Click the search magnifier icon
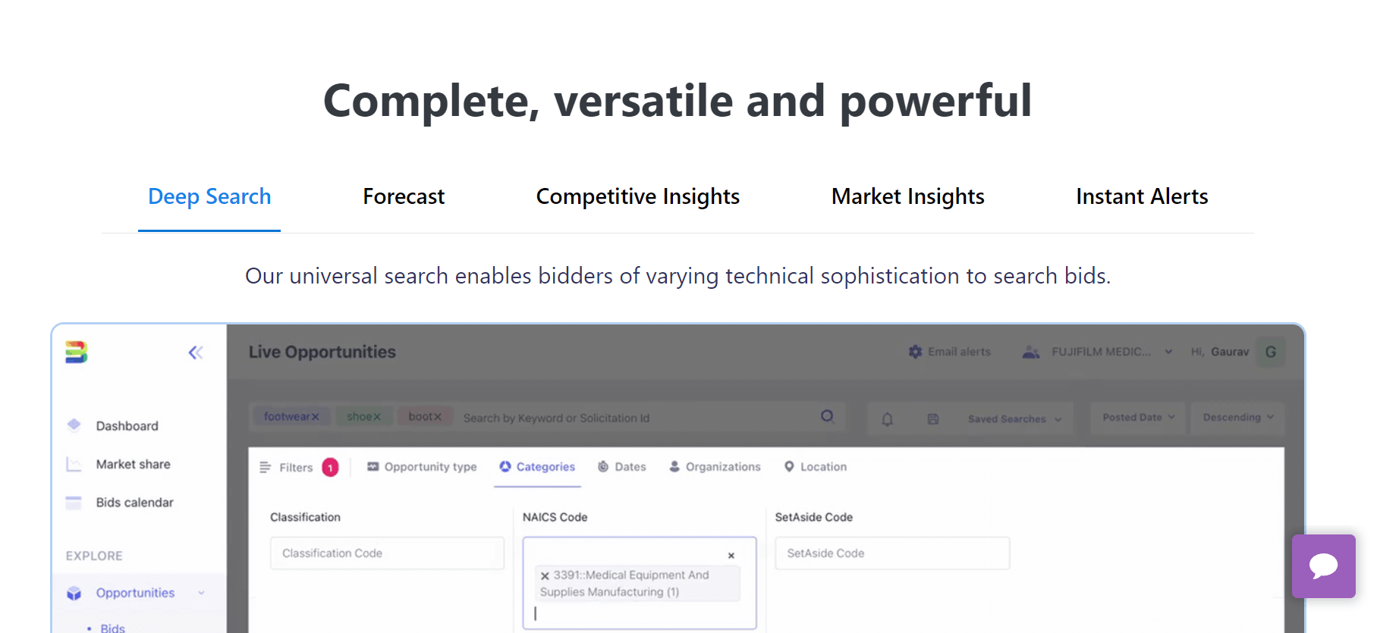This screenshot has height=633, width=1377. pos(827,416)
